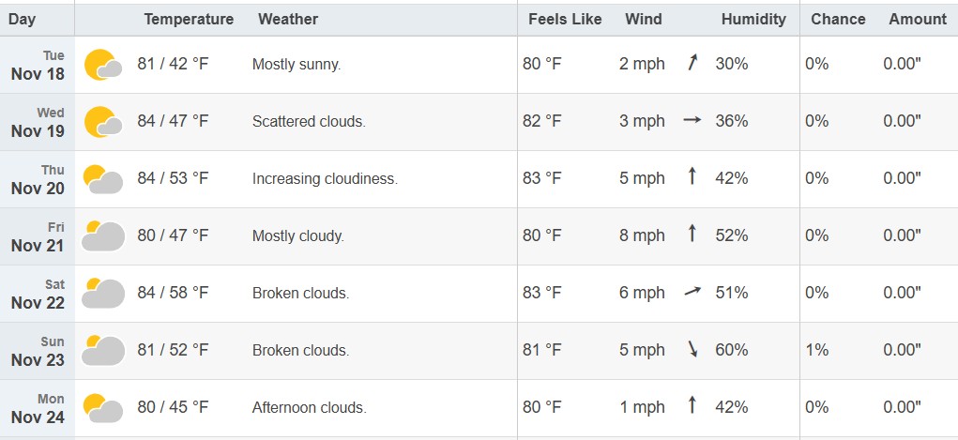Screen dimensions: 958x440
Task: Click the Feels Like column header
Action: click(565, 19)
